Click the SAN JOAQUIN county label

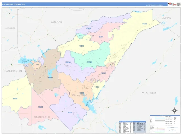click(13, 71)
